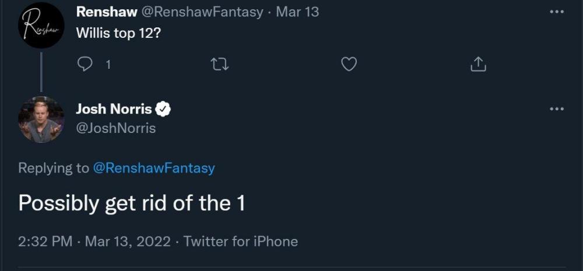Click the 2:32 PM · Mar 13, 2022 timestamp
Viewport: 583px width, 271px height.
[x=94, y=241]
